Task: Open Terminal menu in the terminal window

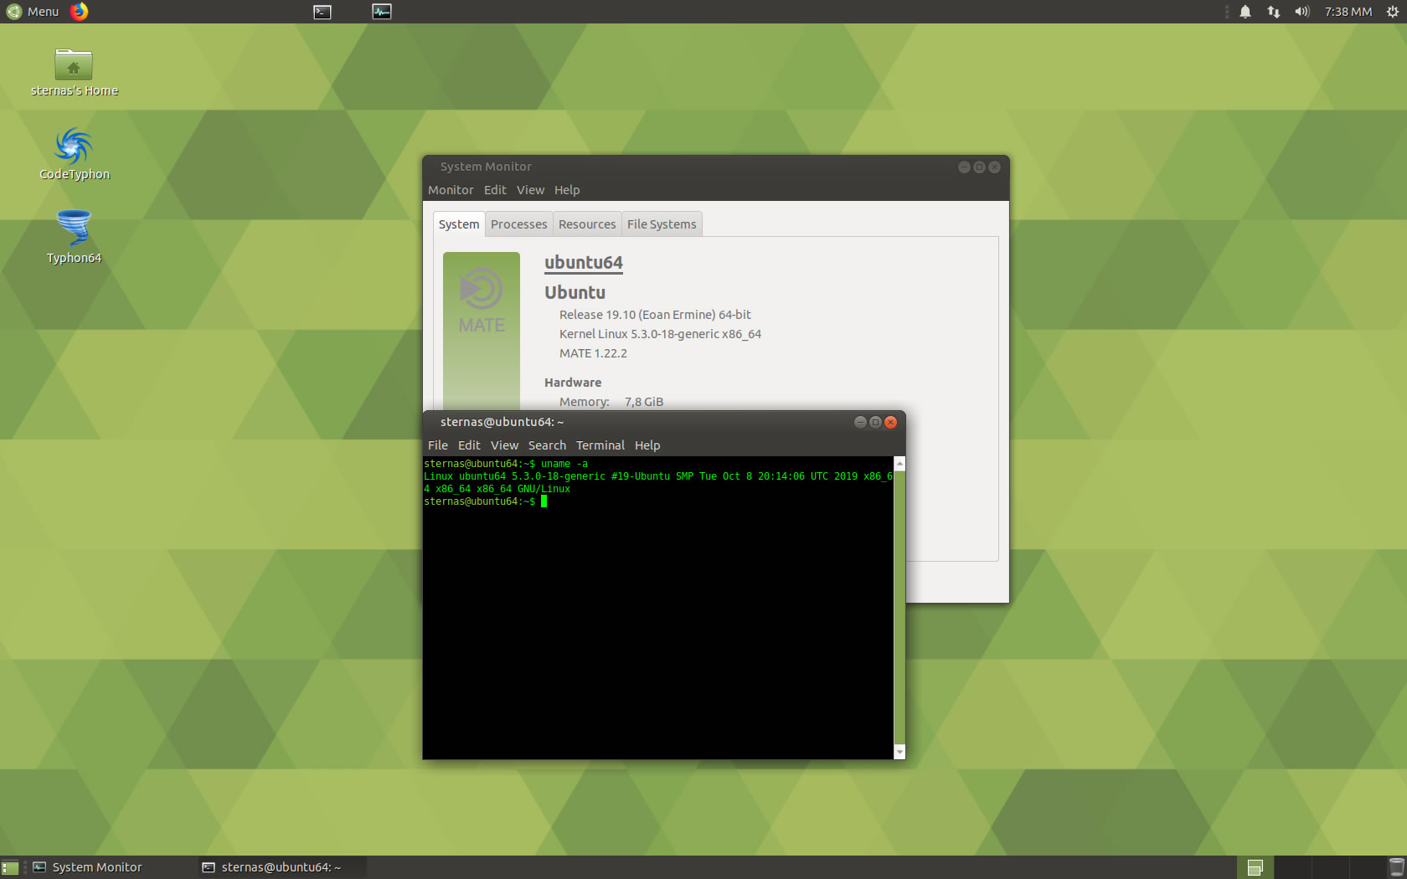Action: pyautogui.click(x=600, y=445)
